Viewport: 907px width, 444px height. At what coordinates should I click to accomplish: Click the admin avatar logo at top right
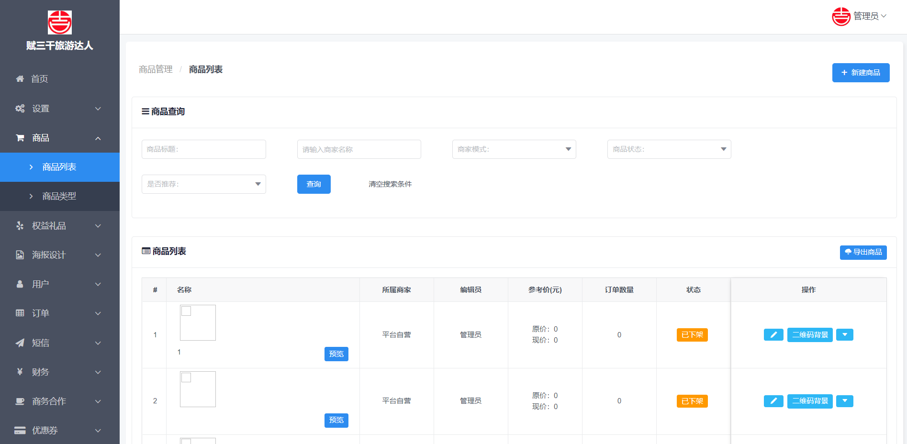pos(841,16)
